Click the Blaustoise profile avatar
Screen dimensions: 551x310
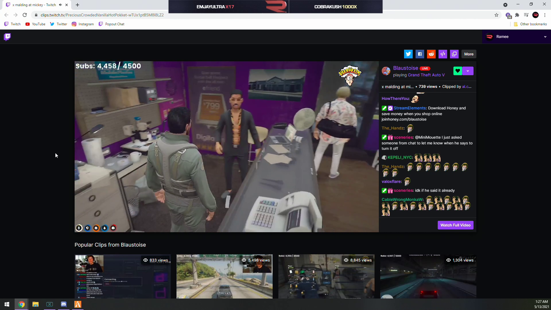coord(386,71)
